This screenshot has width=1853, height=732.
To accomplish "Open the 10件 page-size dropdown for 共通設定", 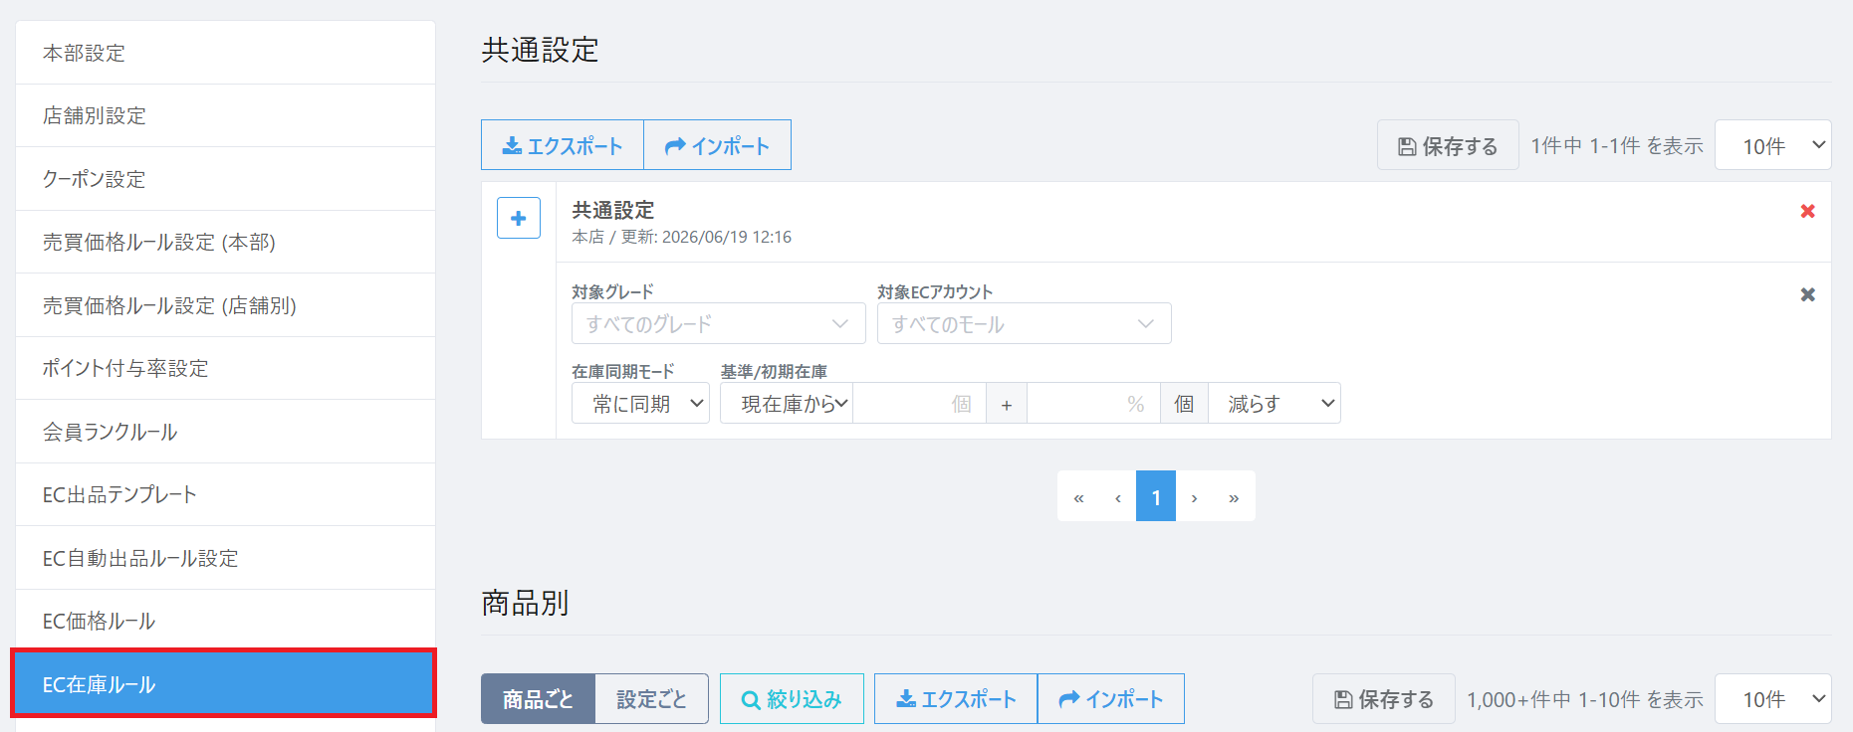I will (1773, 145).
